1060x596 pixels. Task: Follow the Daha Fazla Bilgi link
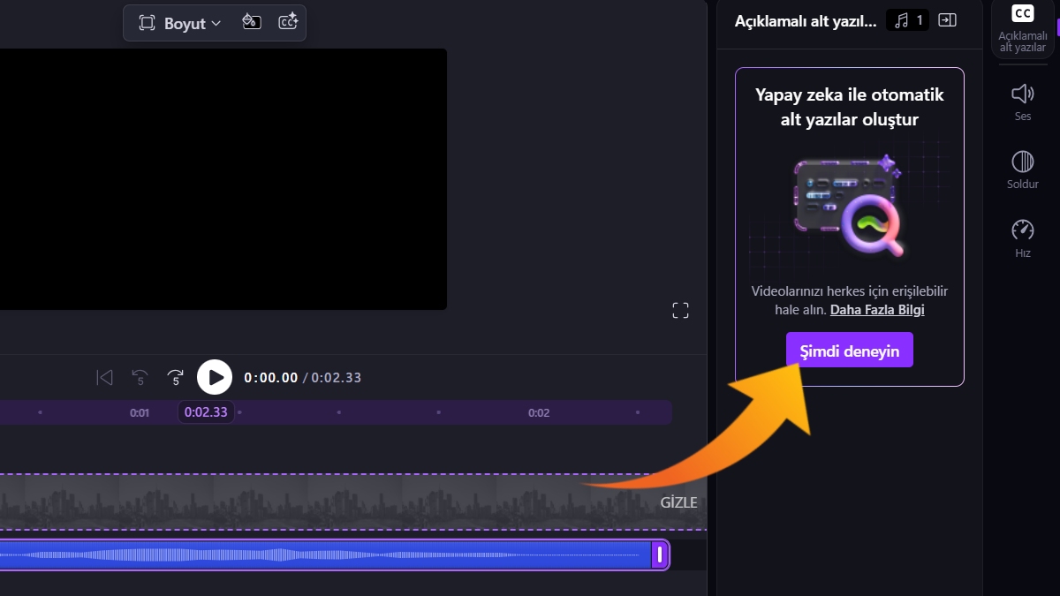tap(877, 310)
